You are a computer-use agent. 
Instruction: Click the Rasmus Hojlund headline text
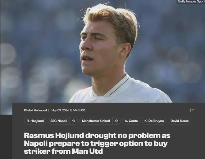(97, 143)
